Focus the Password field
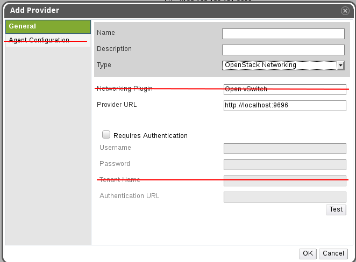The image size is (356, 262). click(x=284, y=165)
